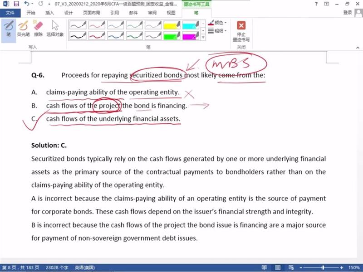Switch to Web Layout view icon
This screenshot has width=363, height=272.
pos(291,267)
